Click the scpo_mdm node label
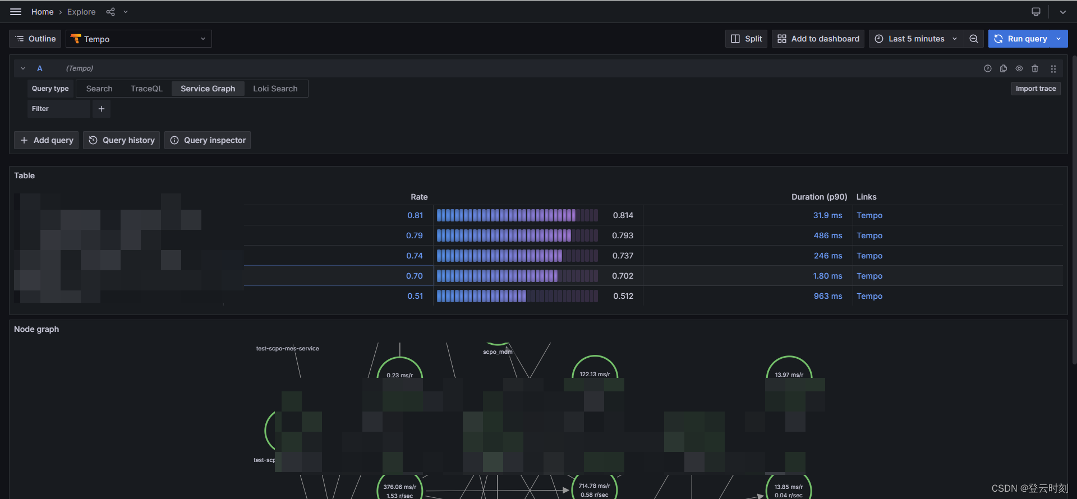Viewport: 1077px width, 499px height. pyautogui.click(x=498, y=352)
